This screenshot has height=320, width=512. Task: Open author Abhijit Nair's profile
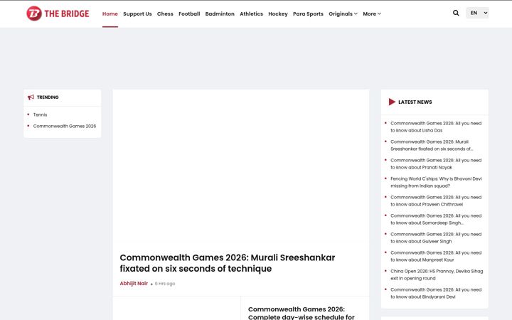click(x=134, y=284)
